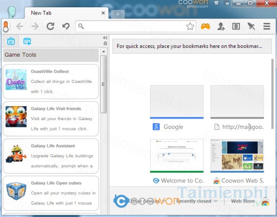Image resolution: width=277 pixels, height=217 pixels.
Task: Open a new tab with the plus button
Action: click(118, 14)
